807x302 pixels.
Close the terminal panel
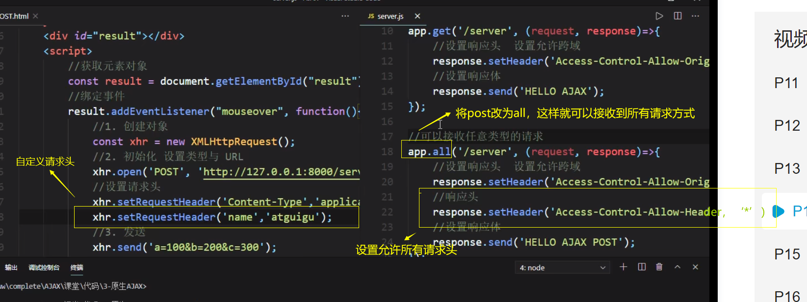pyautogui.click(x=695, y=267)
